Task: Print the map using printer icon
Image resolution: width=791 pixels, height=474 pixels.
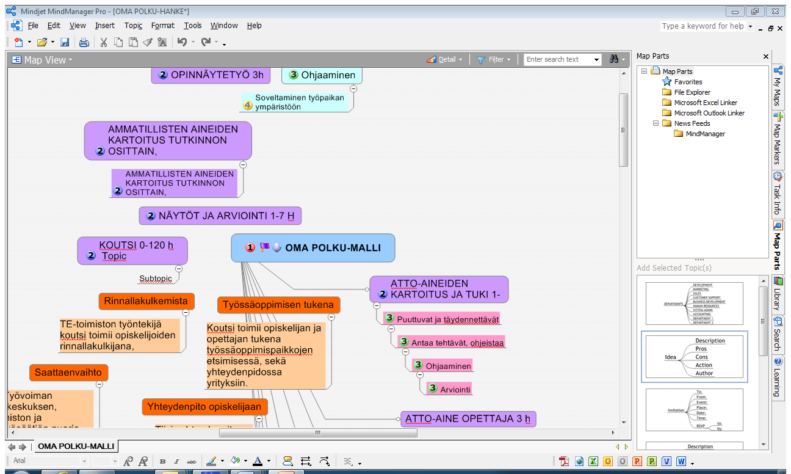Action: [x=84, y=42]
